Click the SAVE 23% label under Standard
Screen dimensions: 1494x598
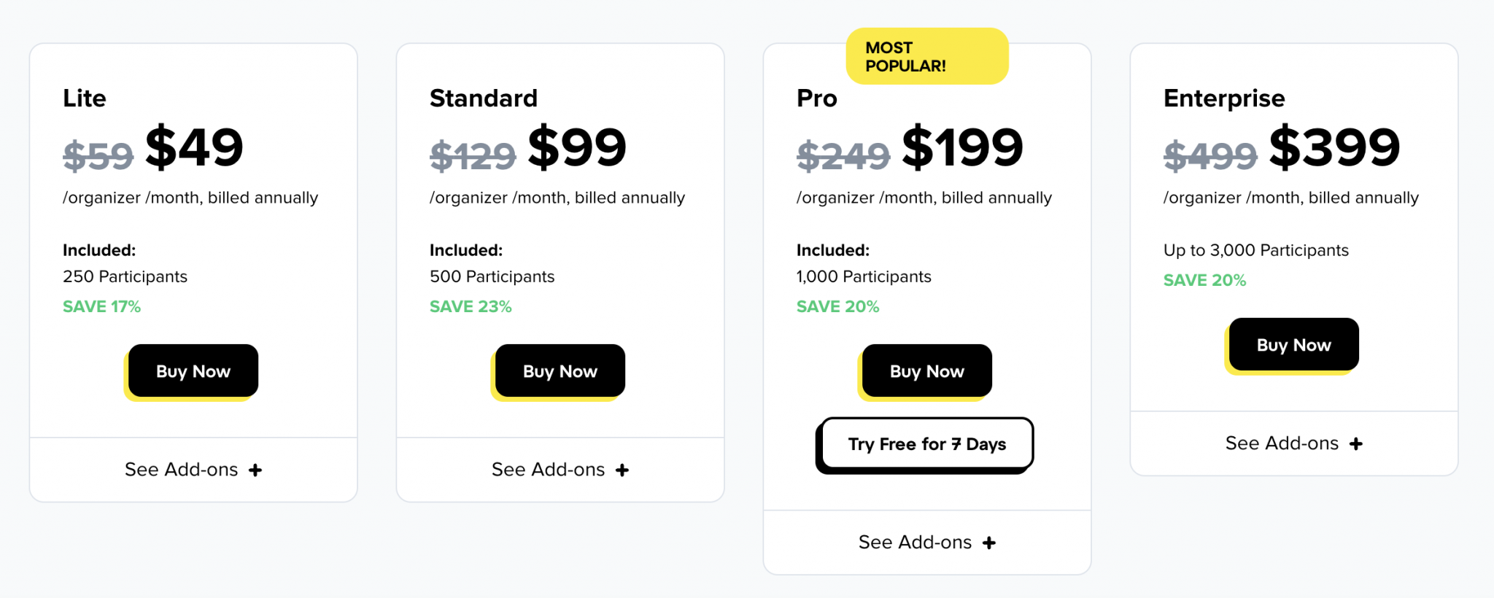(470, 306)
